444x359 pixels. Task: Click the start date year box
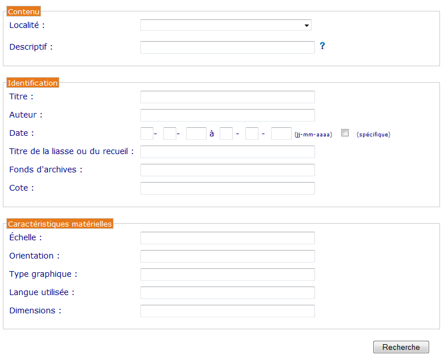196,134
